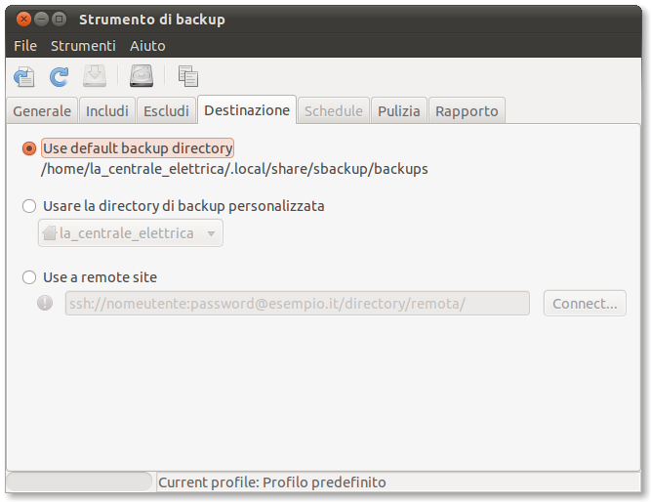Click the blue reload arrow toolbar icon
Screen dimensions: 651x502
tap(59, 76)
